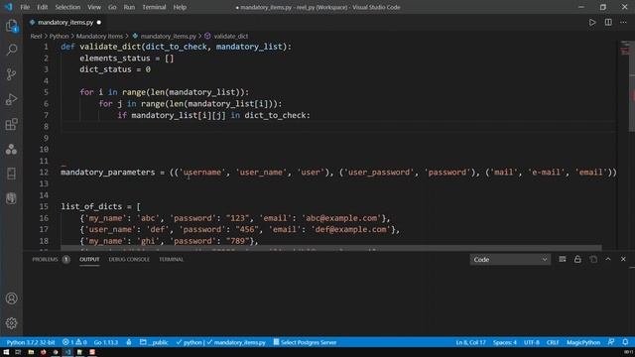Toggle output scroll lock
635x357 pixels.
pos(577,259)
